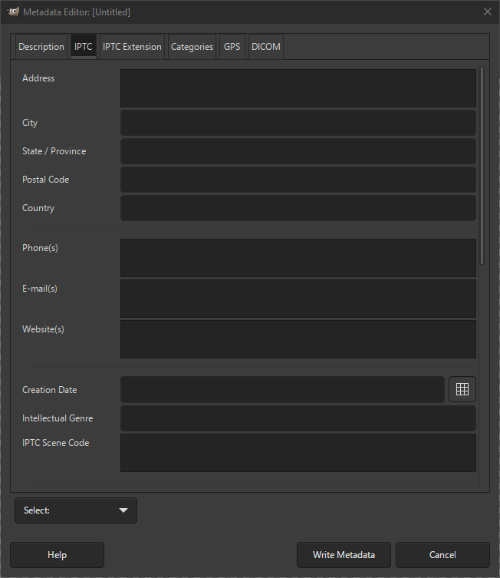This screenshot has height=578, width=500.
Task: Select the IPTC tab
Action: (83, 47)
